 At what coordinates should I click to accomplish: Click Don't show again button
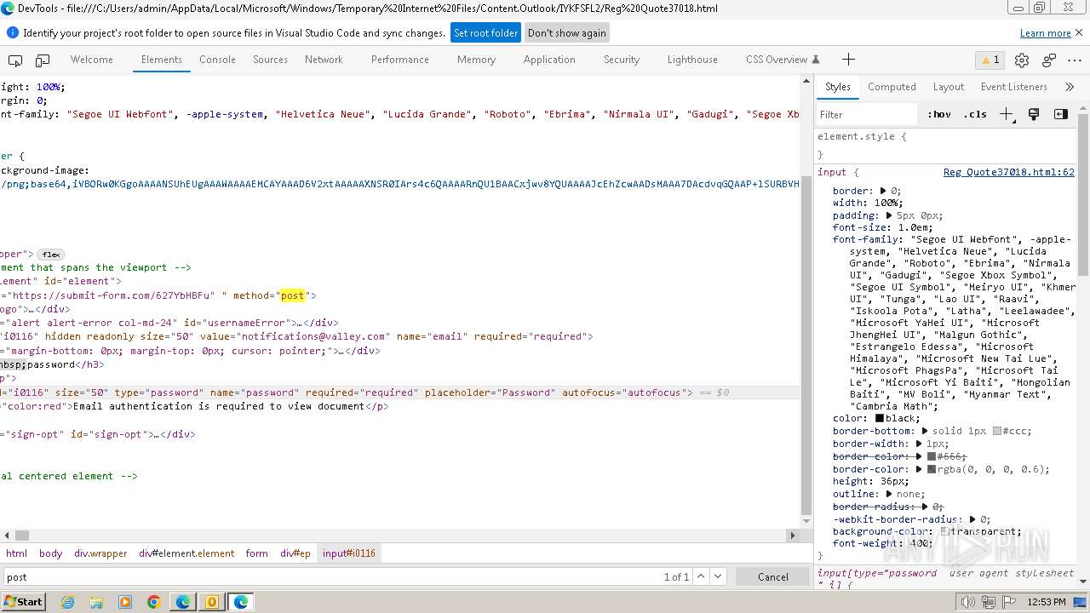567,33
